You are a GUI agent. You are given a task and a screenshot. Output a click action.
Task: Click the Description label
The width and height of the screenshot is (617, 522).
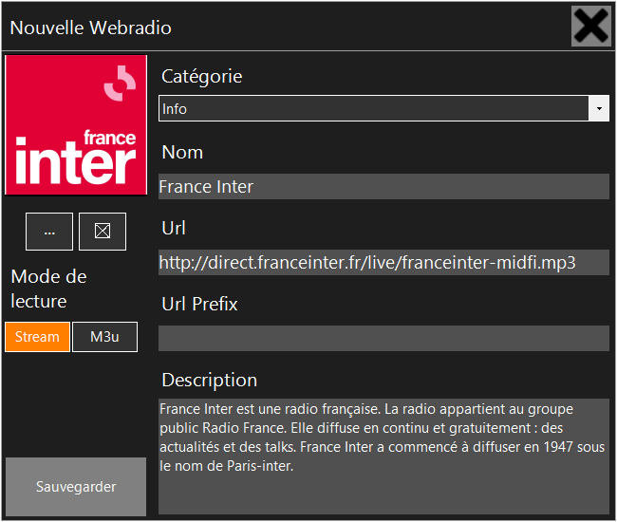(x=210, y=381)
